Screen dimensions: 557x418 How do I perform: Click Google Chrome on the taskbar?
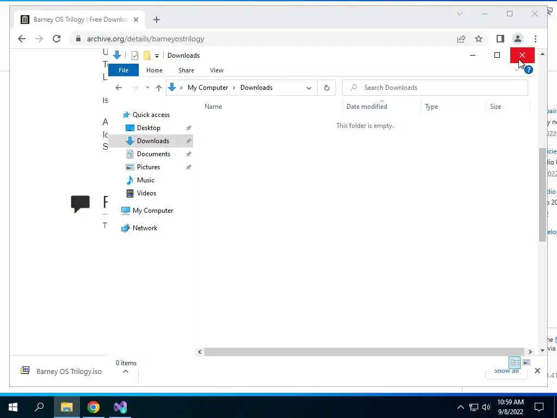[x=94, y=407]
